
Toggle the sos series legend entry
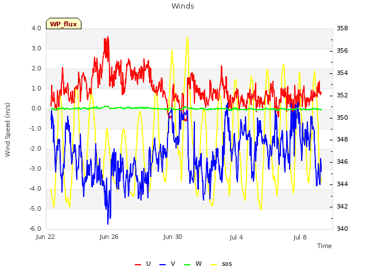[x=221, y=264]
